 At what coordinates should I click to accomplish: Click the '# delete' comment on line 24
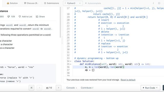pyautogui.click(x=104, y=32)
